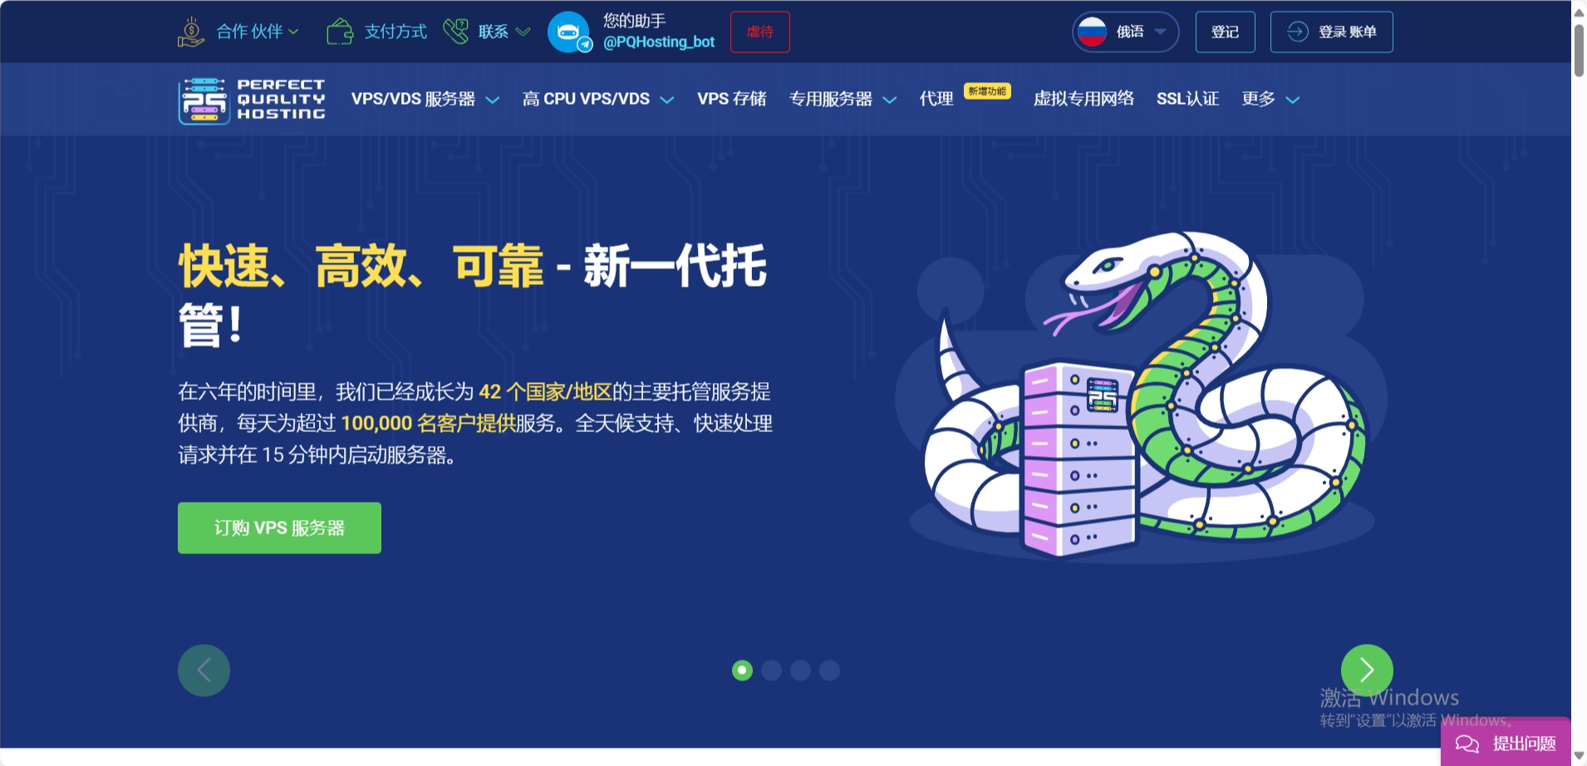Select the fourth carousel dot
1587x766 pixels.
click(x=829, y=670)
